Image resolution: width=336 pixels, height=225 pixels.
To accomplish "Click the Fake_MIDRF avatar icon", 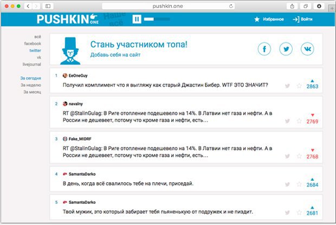I will 65,139.
